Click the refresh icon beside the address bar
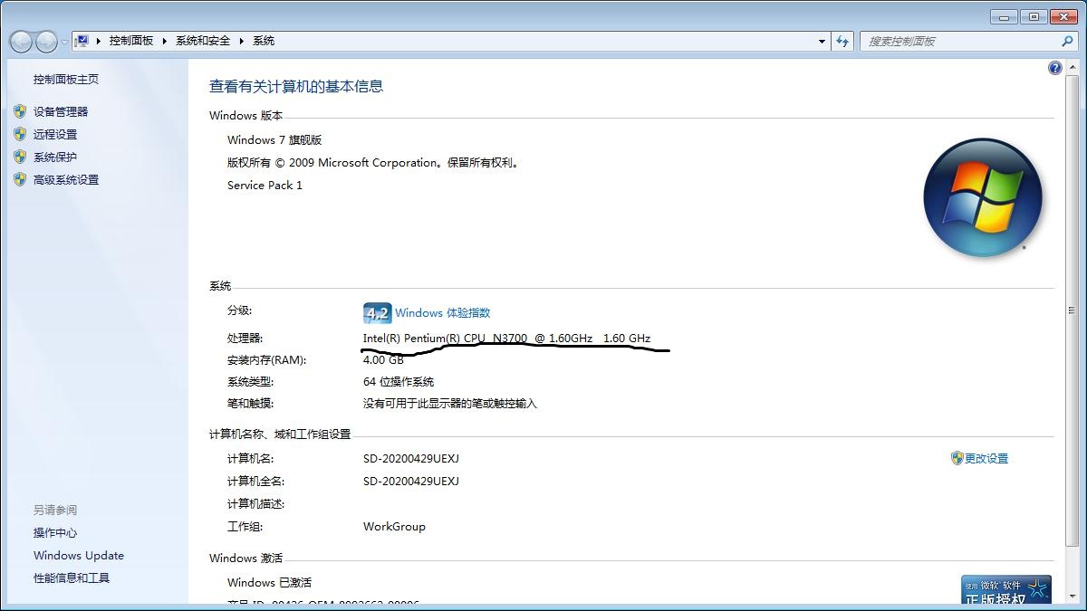Image resolution: width=1087 pixels, height=611 pixels. click(842, 41)
